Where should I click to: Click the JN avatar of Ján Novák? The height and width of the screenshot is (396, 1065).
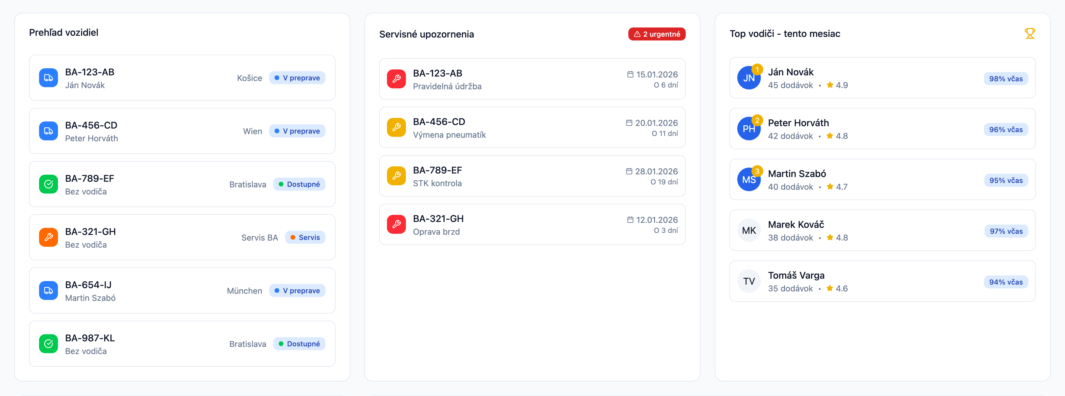tap(748, 78)
